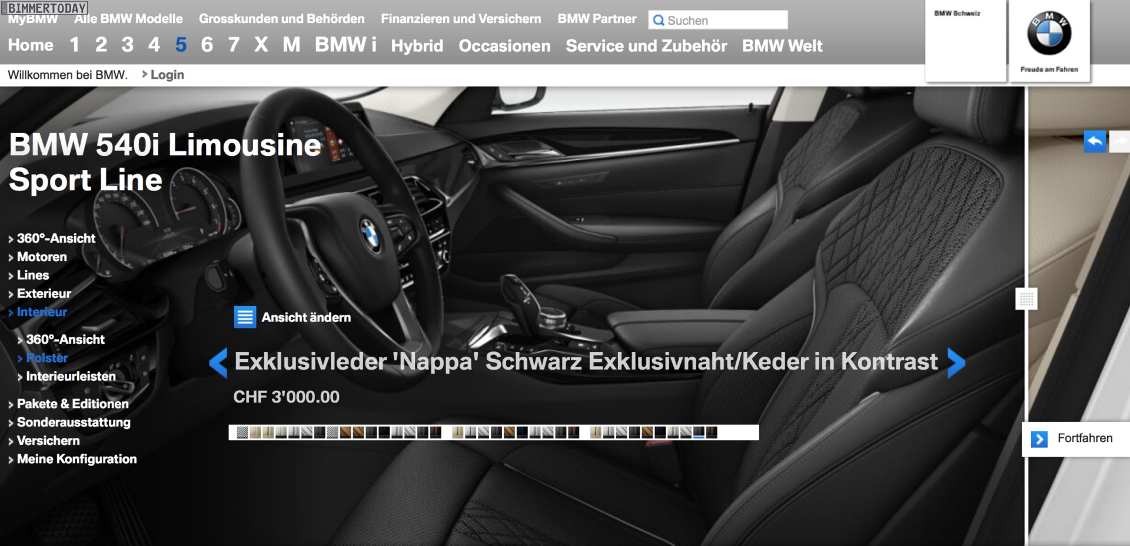Go to Service und Zubehör menu
Image resolution: width=1130 pixels, height=546 pixels.
pos(646,46)
